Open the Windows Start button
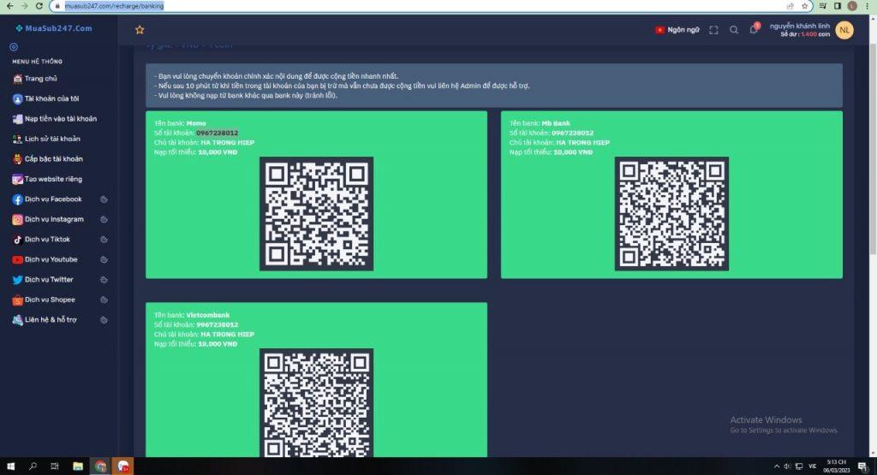The width and height of the screenshot is (877, 475). coord(10,466)
